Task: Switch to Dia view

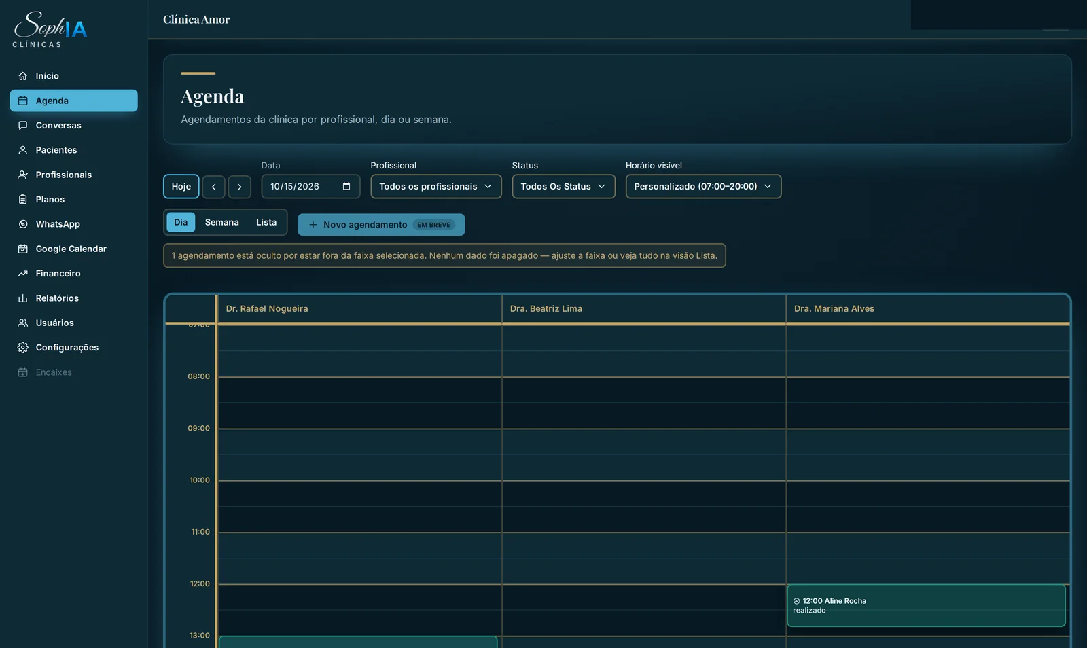Action: click(181, 222)
